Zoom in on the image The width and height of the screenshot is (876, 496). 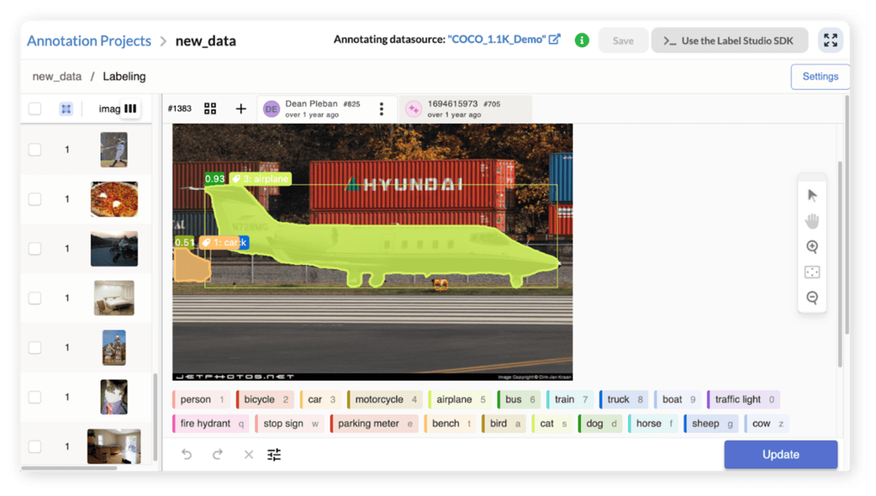(x=812, y=247)
